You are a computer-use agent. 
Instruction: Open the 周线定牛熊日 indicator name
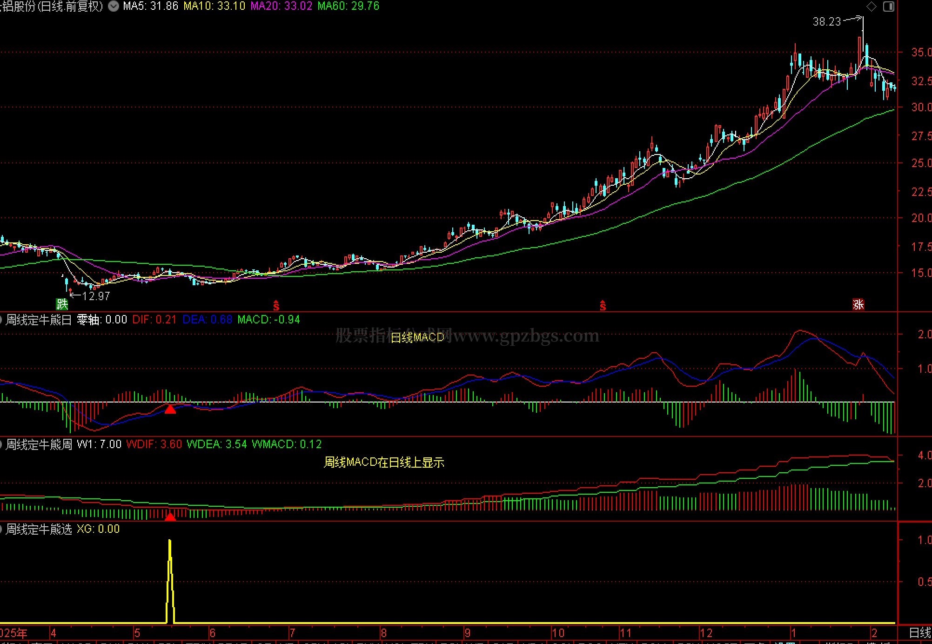[x=39, y=320]
